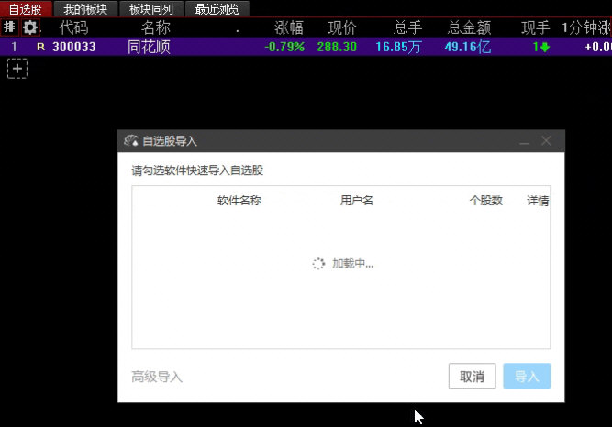Click the plus icon to add stock
This screenshot has height=427, width=612.
(x=17, y=68)
